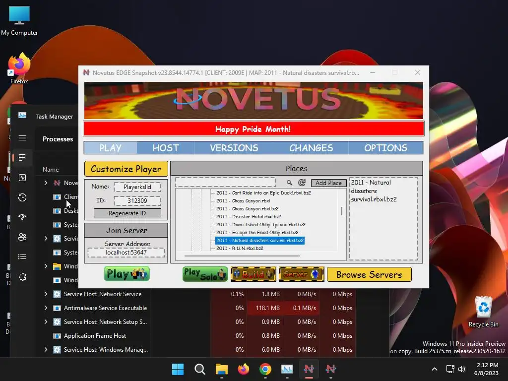
Task: Click the player ID input field
Action: 137,201
